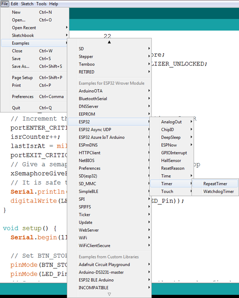Open the WiFiClientSecure examples entry
The height and width of the screenshot is (298, 239).
click(109, 246)
